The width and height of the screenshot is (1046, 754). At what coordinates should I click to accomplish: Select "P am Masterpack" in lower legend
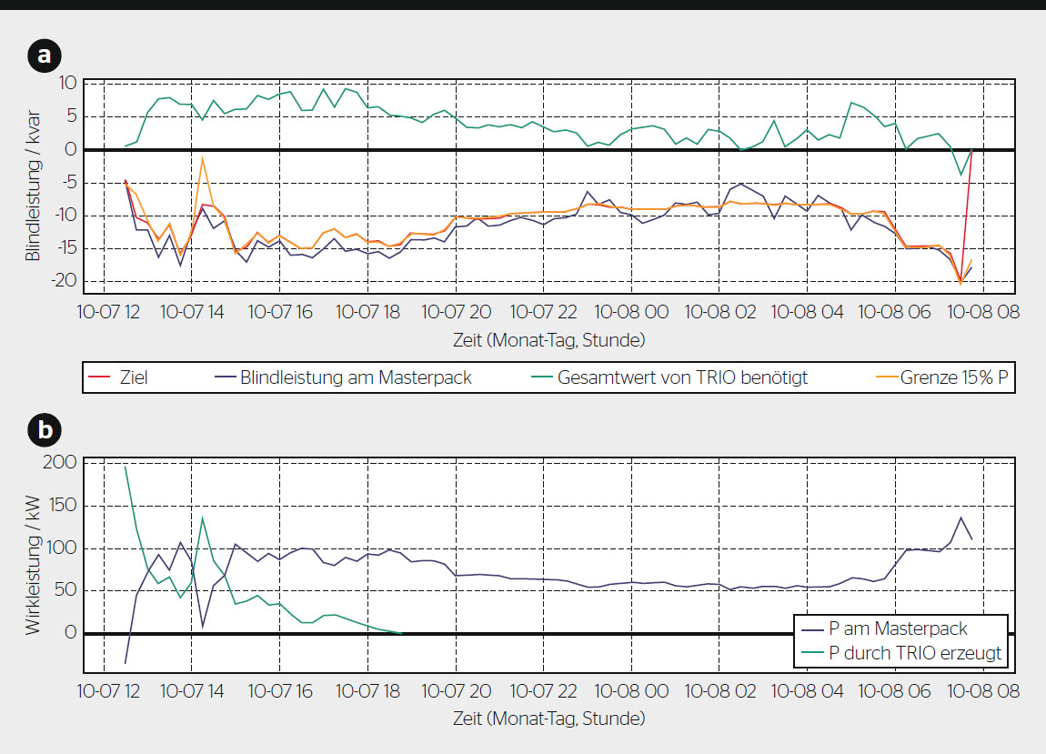click(x=899, y=628)
